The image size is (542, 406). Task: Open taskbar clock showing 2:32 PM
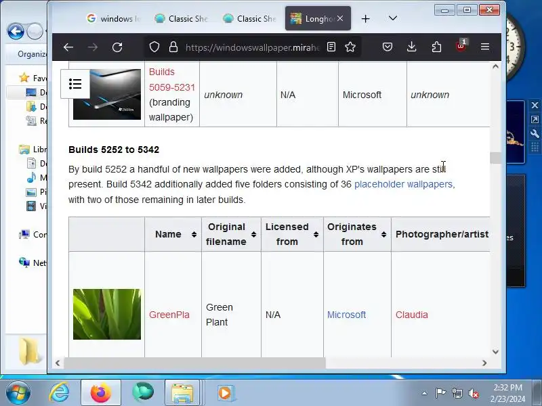pos(507,393)
